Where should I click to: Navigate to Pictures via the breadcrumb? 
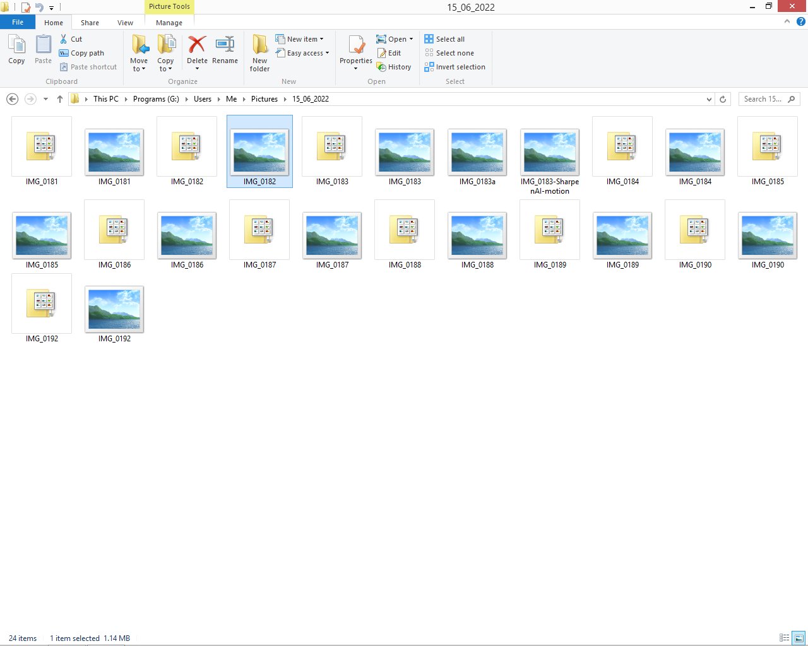point(264,99)
